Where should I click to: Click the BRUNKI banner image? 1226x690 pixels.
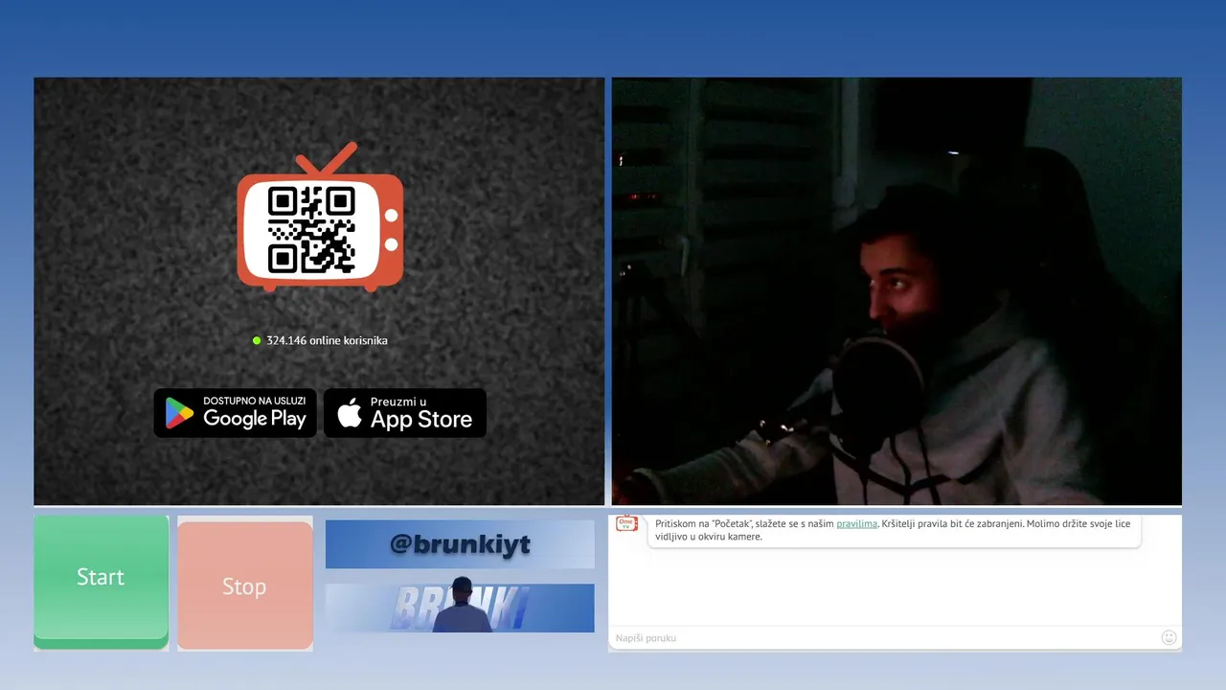(x=460, y=608)
